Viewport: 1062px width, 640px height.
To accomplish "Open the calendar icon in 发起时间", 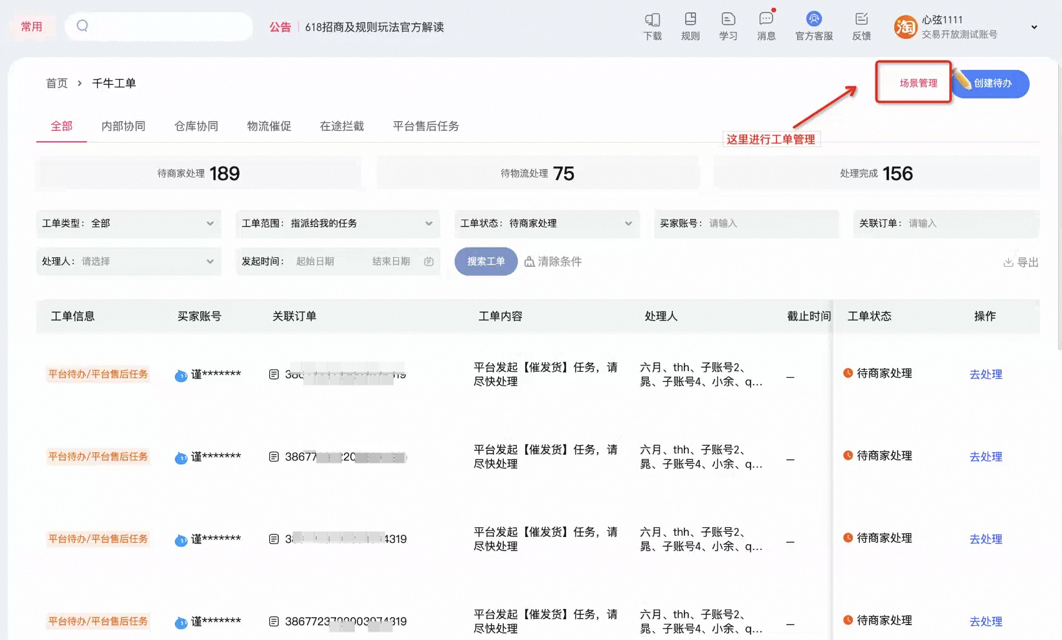I will (429, 262).
